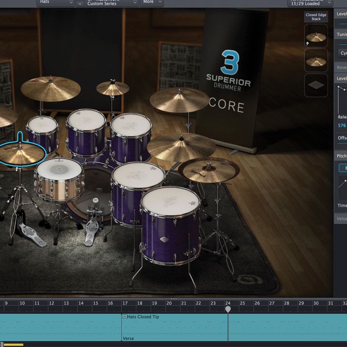Select the highlighted hi-hat cymbal

(22, 154)
